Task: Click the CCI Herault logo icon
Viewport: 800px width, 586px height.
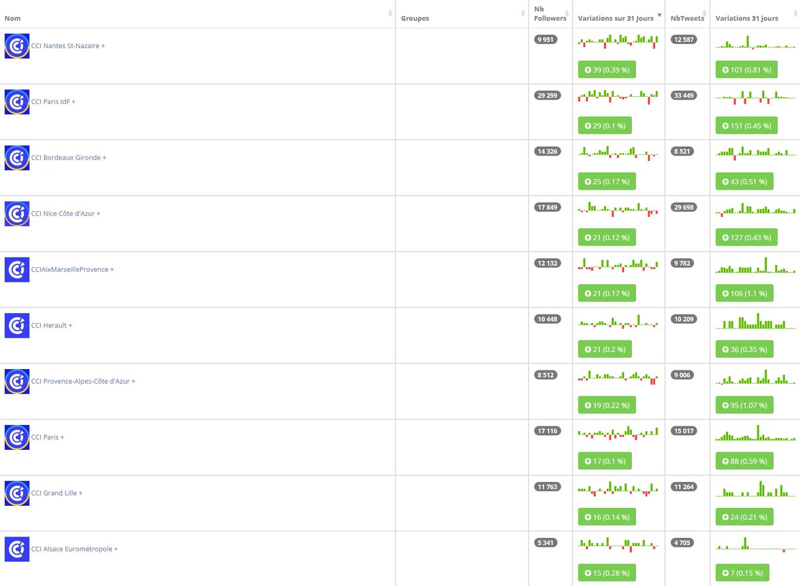Action: (17, 326)
